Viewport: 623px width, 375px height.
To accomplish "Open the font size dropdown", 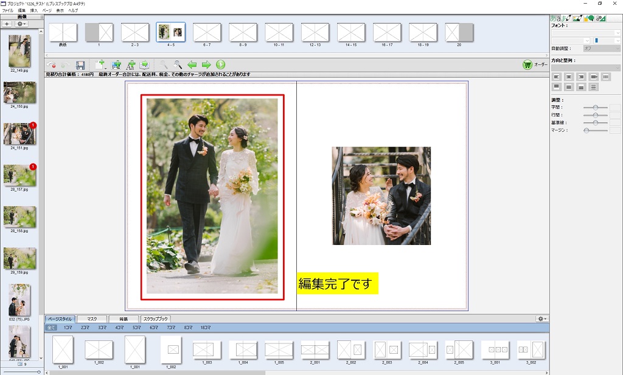I will (x=571, y=41).
